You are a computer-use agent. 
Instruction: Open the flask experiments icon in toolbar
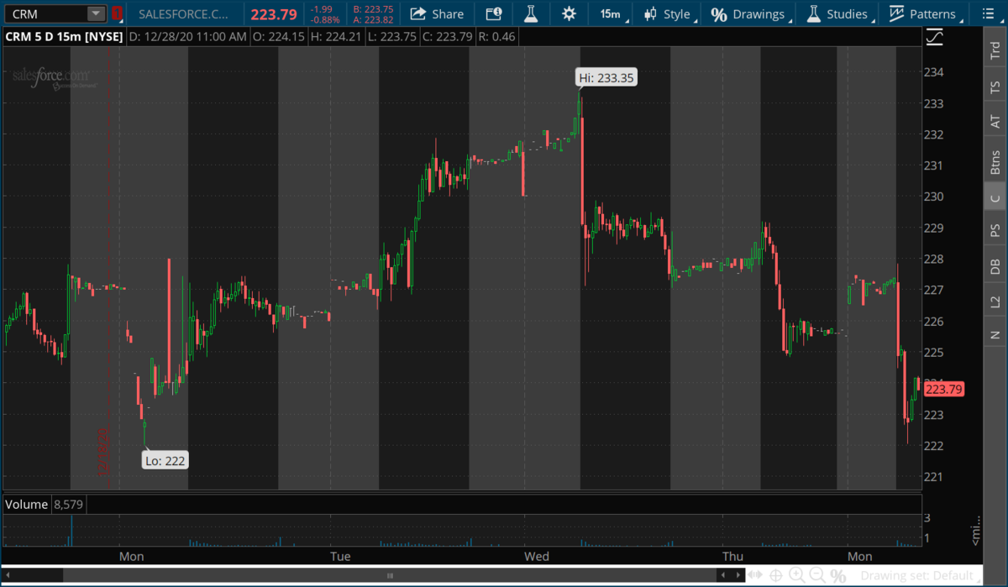click(530, 14)
